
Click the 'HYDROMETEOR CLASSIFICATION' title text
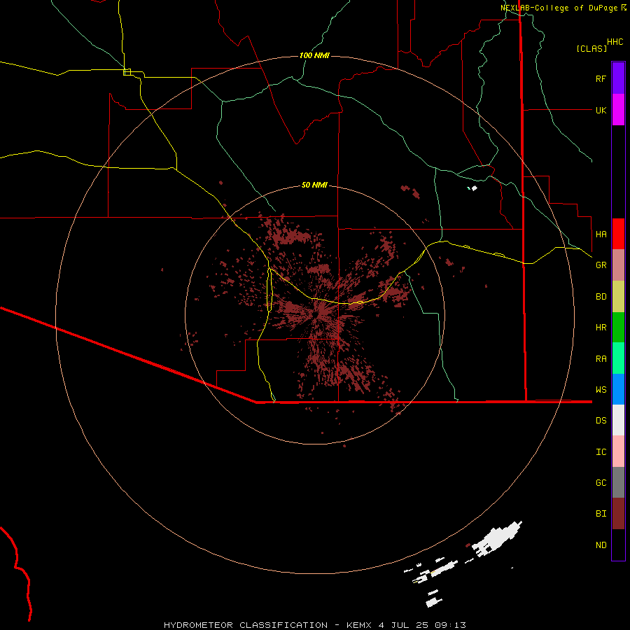246,625
